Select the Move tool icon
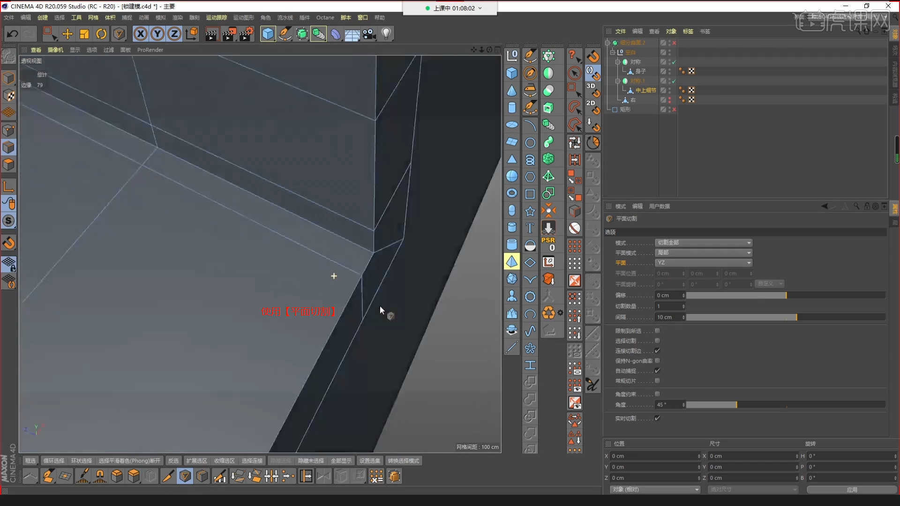 pos(67,34)
